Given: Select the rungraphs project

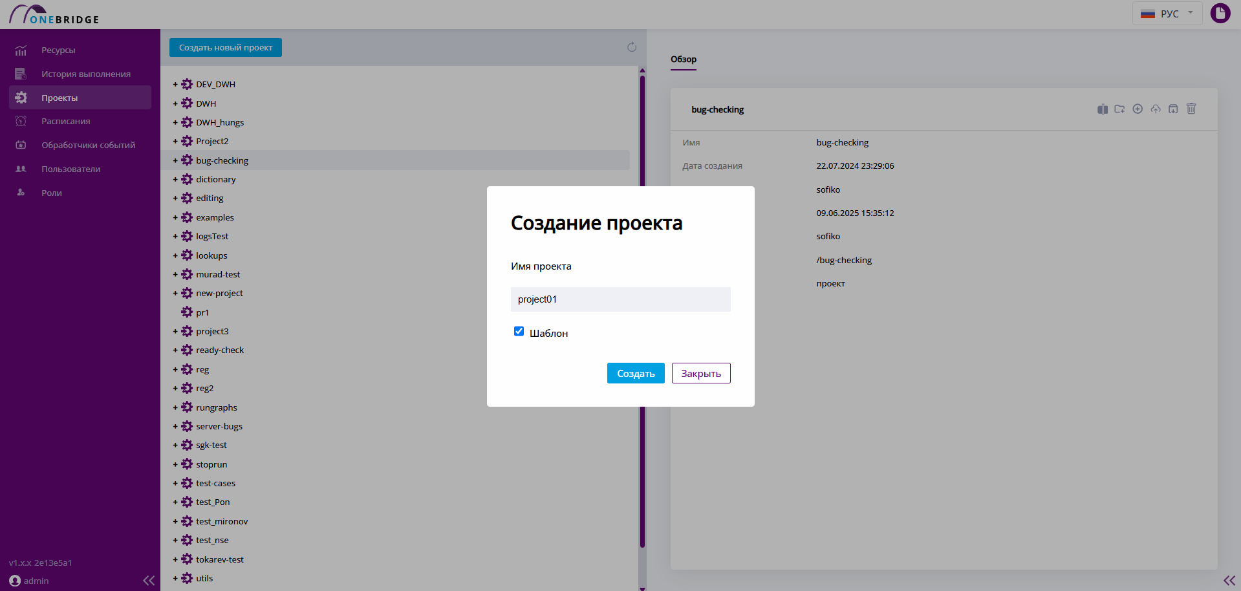Looking at the screenshot, I should [x=217, y=408].
